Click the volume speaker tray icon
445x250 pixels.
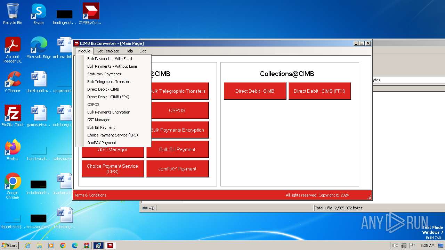point(395,245)
